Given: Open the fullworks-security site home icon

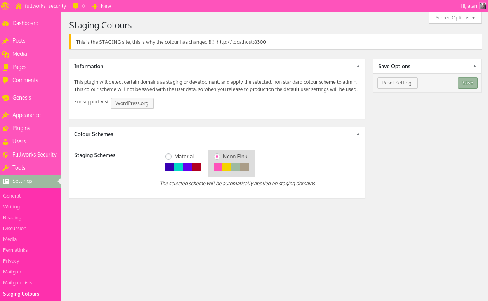Looking at the screenshot, I should [19, 6].
